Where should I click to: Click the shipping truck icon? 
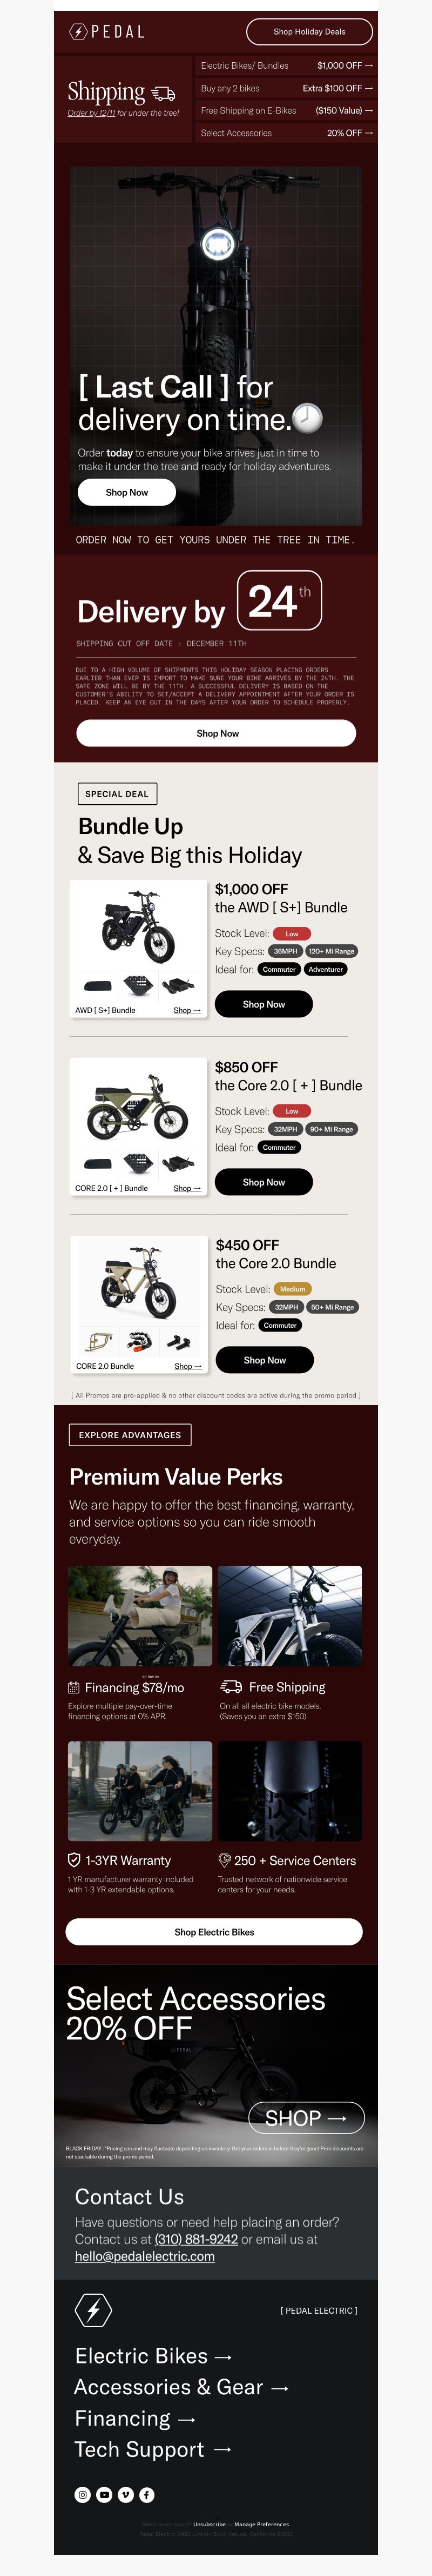click(x=164, y=93)
